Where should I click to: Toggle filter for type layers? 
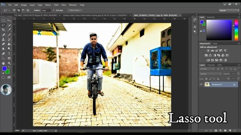coord(227,69)
